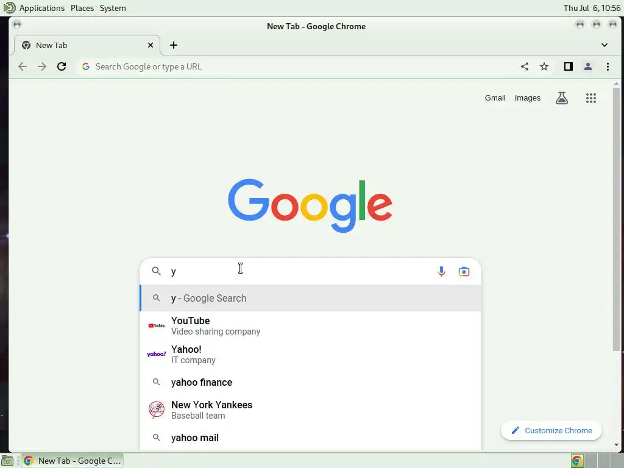The image size is (624, 468).
Task: Search by image with the camera icon
Action: (x=464, y=271)
